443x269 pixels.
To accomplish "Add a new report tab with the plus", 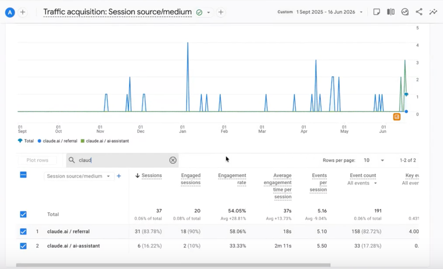I will [221, 12].
